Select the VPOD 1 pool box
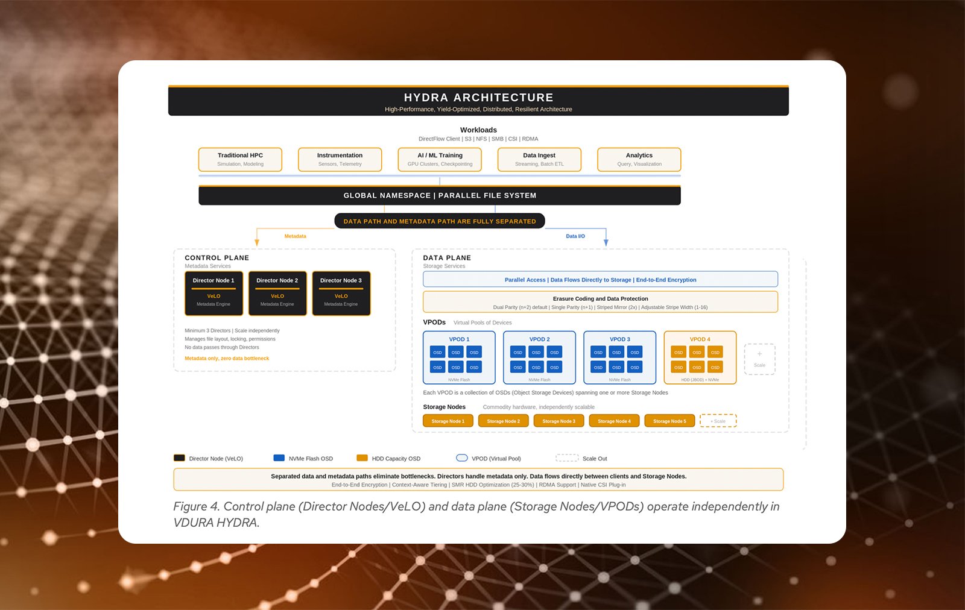This screenshot has height=610, width=965. point(459,357)
